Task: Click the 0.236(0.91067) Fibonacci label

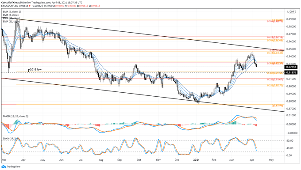Action: tap(275, 79)
